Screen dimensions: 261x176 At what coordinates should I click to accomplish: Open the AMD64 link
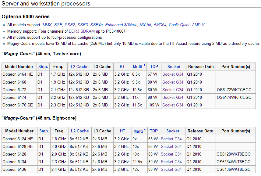[160, 25]
